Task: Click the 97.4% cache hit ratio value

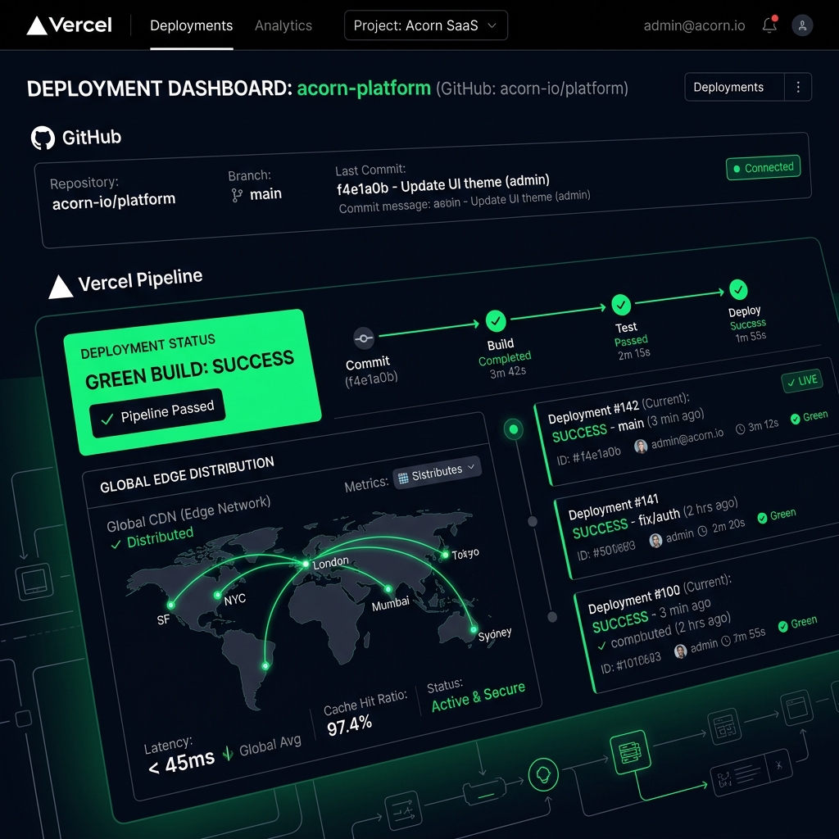Action: tap(349, 726)
